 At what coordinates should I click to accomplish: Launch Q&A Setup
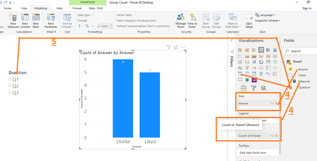tap(249, 21)
